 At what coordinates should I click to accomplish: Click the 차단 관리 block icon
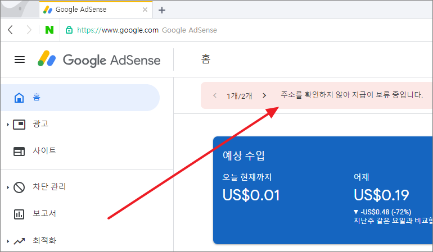coord(19,188)
